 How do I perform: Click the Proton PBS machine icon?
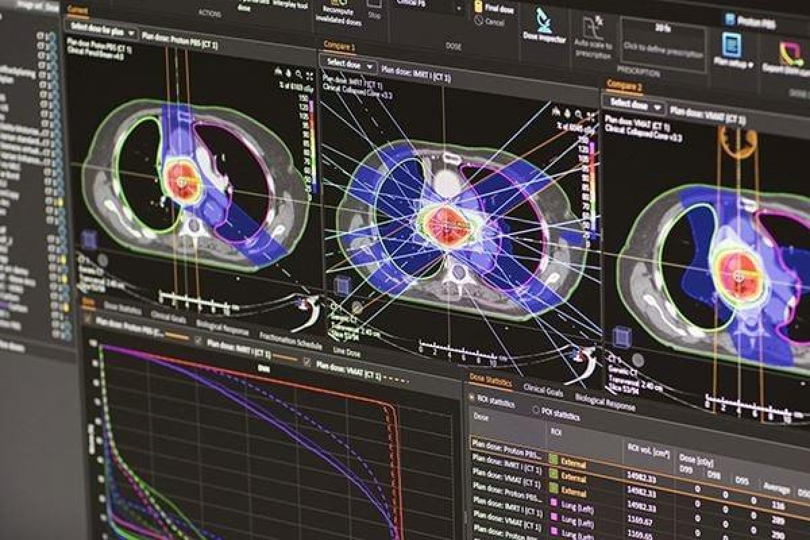[x=731, y=17]
